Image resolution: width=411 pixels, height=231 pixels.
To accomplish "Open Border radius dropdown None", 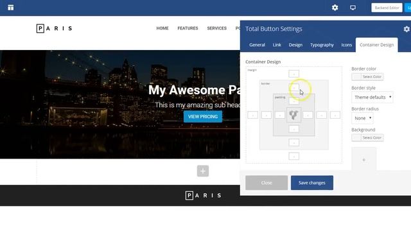I will coord(362,118).
